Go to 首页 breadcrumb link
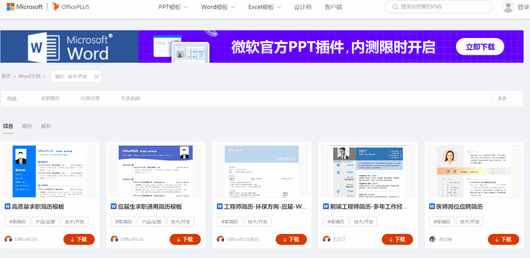 (x=6, y=77)
